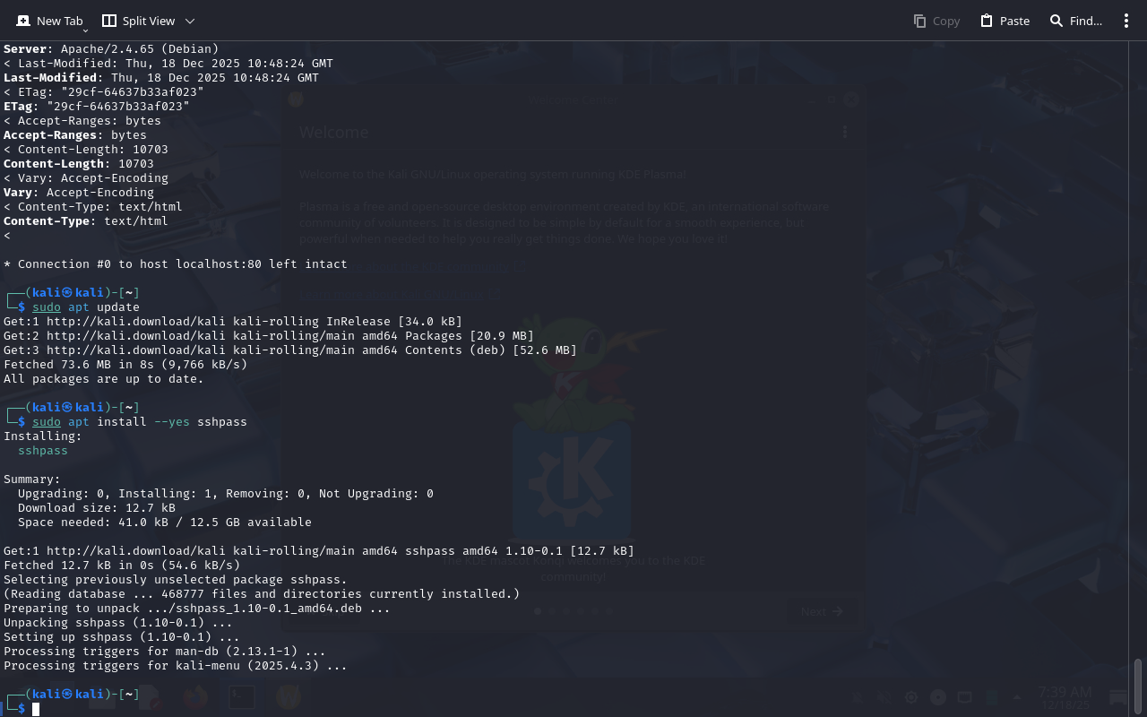Click the cursor at the bottom prompt
The image size is (1147, 717).
pos(36,709)
